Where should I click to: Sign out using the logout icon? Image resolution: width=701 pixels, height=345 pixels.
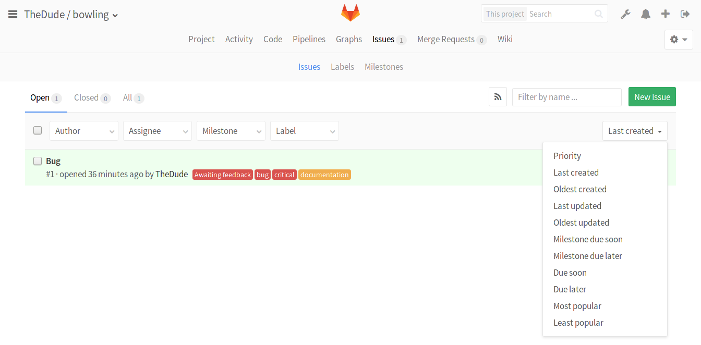coord(685,14)
